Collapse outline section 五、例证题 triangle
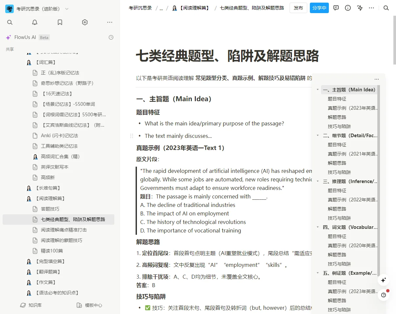 point(317,273)
